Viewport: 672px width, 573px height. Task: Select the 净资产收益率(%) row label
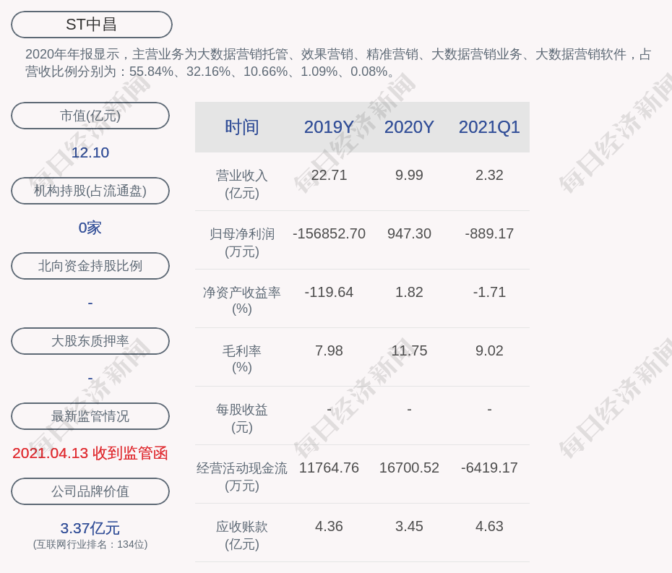click(x=242, y=301)
